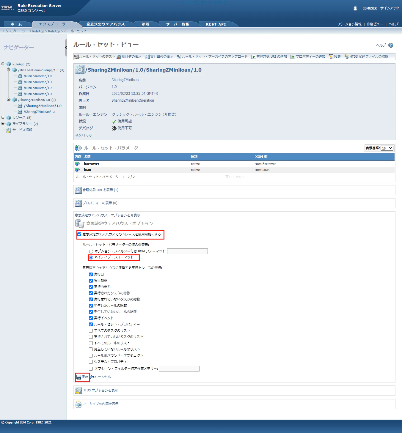Click hide Decision Warehouse options link
Image resolution: width=402 pixels, height=433 pixels.
pyautogui.click(x=107, y=215)
